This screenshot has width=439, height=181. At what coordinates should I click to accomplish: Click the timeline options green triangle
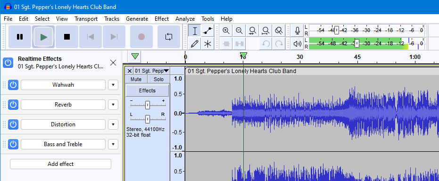click(x=135, y=57)
